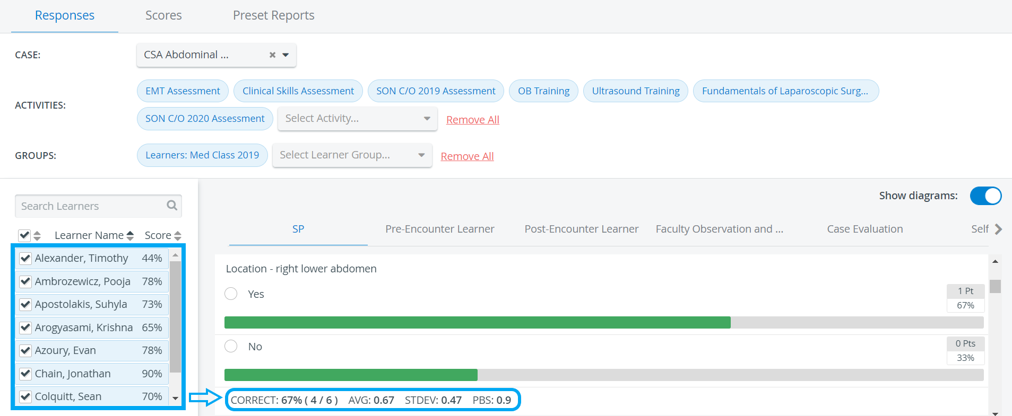Select the Yes radio option
Screen dimensions: 1012x416
(x=231, y=294)
